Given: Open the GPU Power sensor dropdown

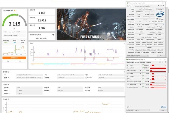Looking at the screenshot, I should tap(140, 73).
